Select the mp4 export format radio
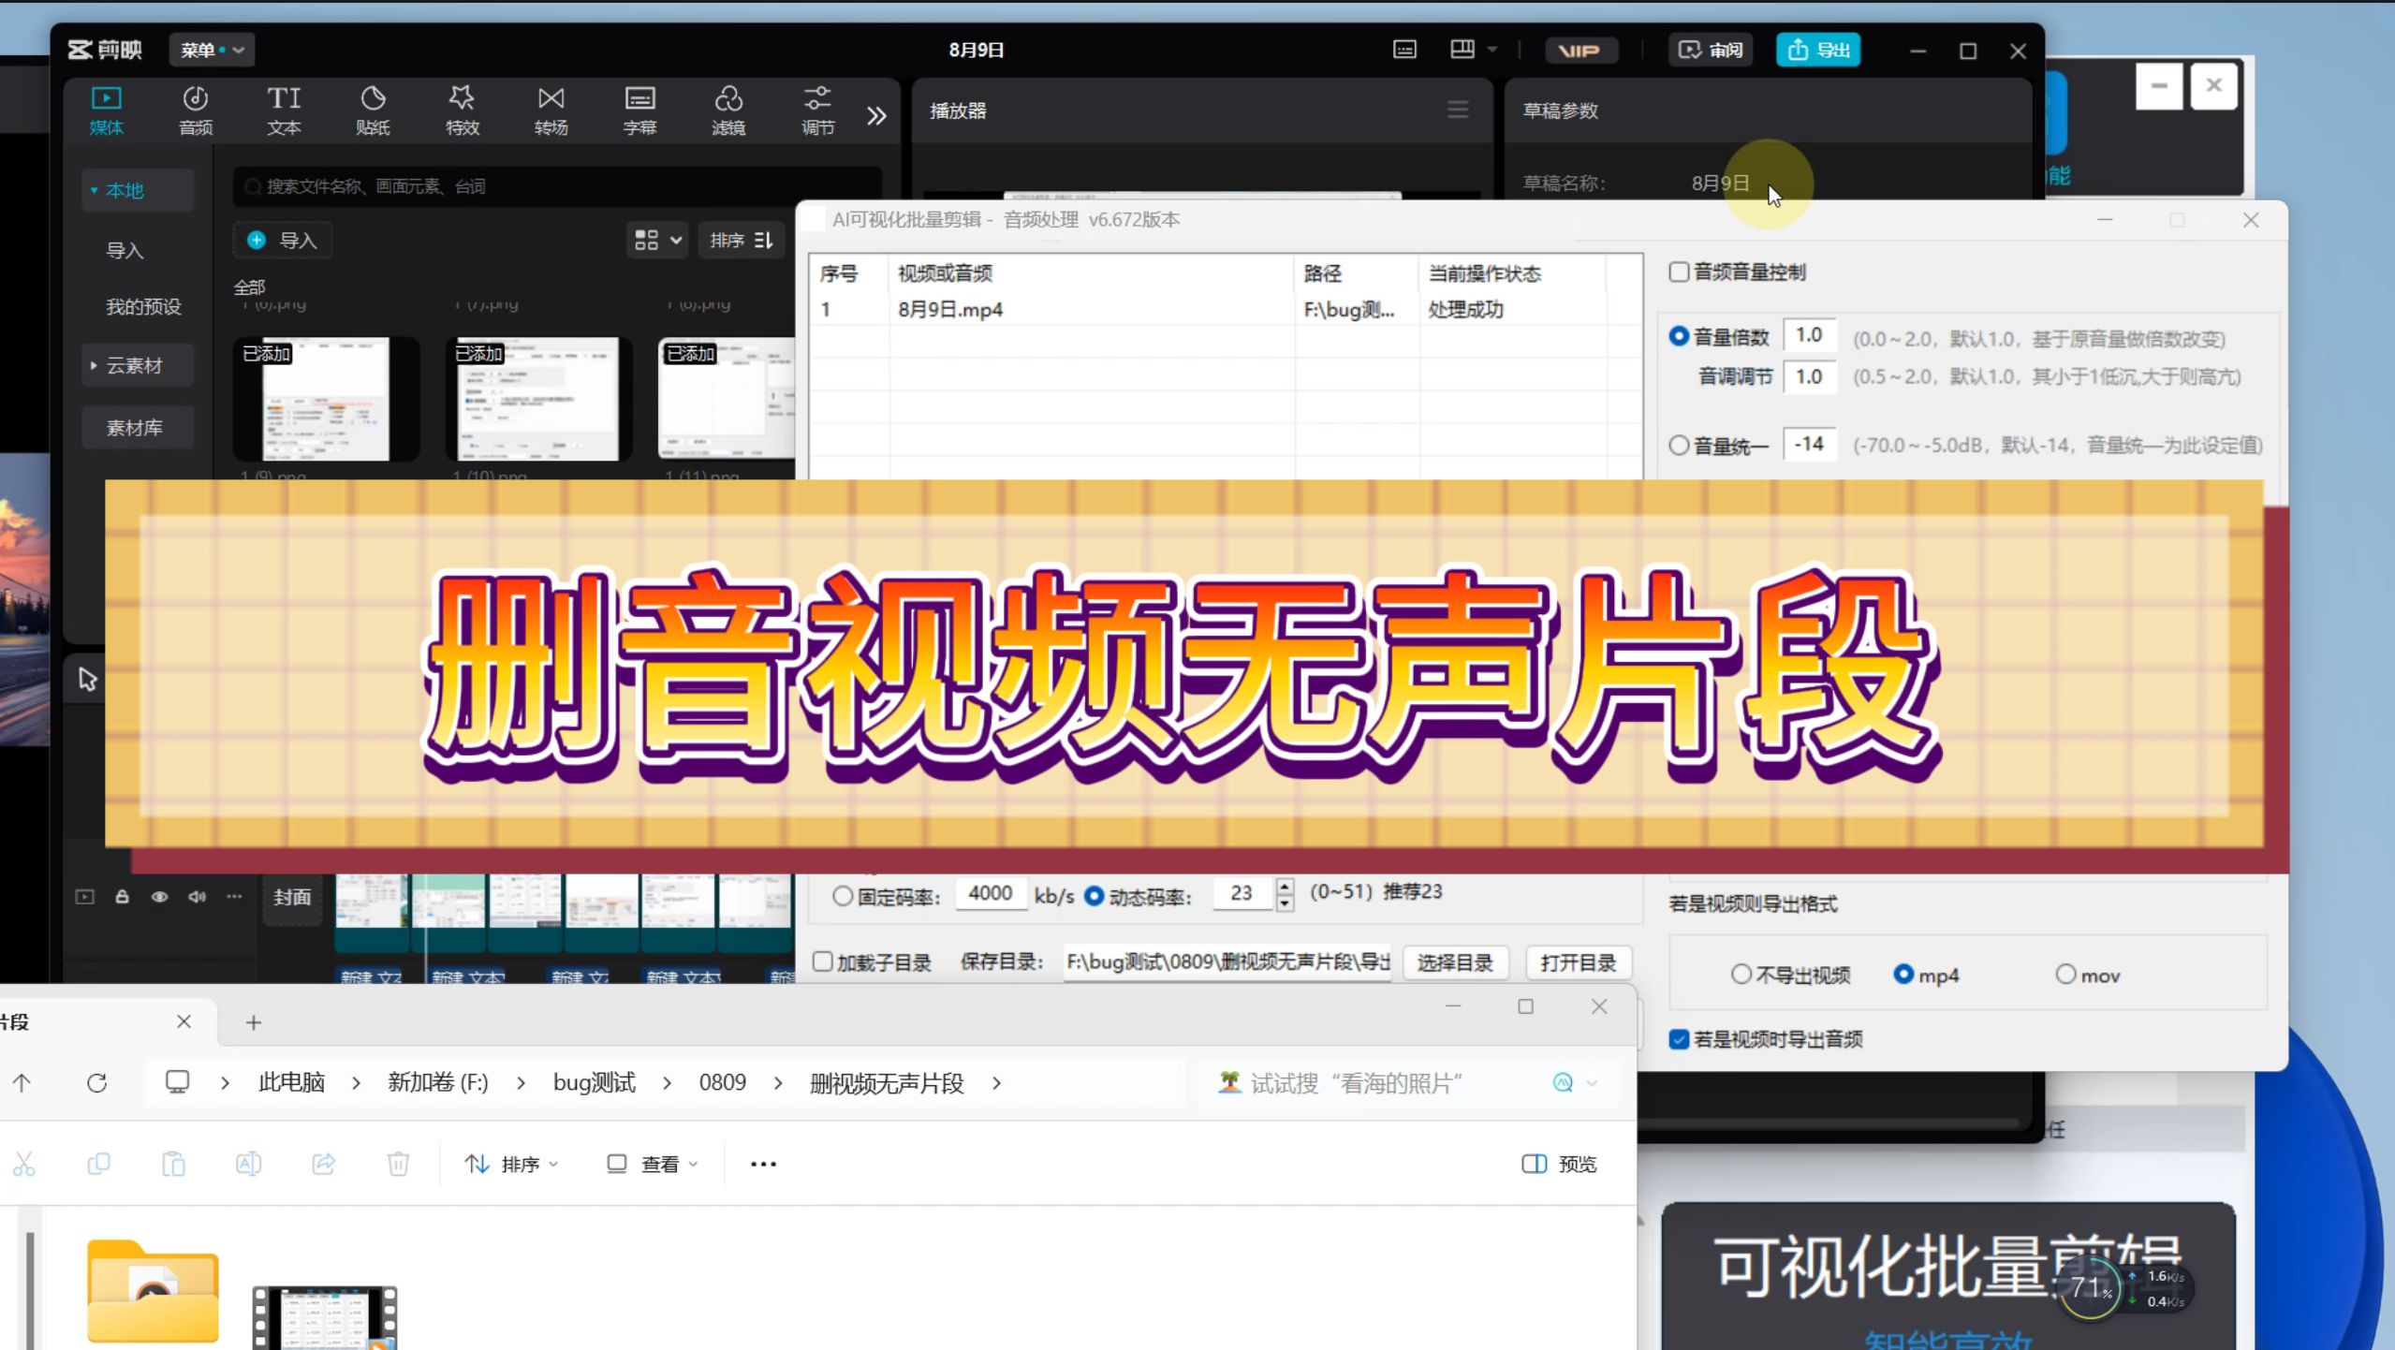The image size is (2395, 1350). click(x=1903, y=975)
